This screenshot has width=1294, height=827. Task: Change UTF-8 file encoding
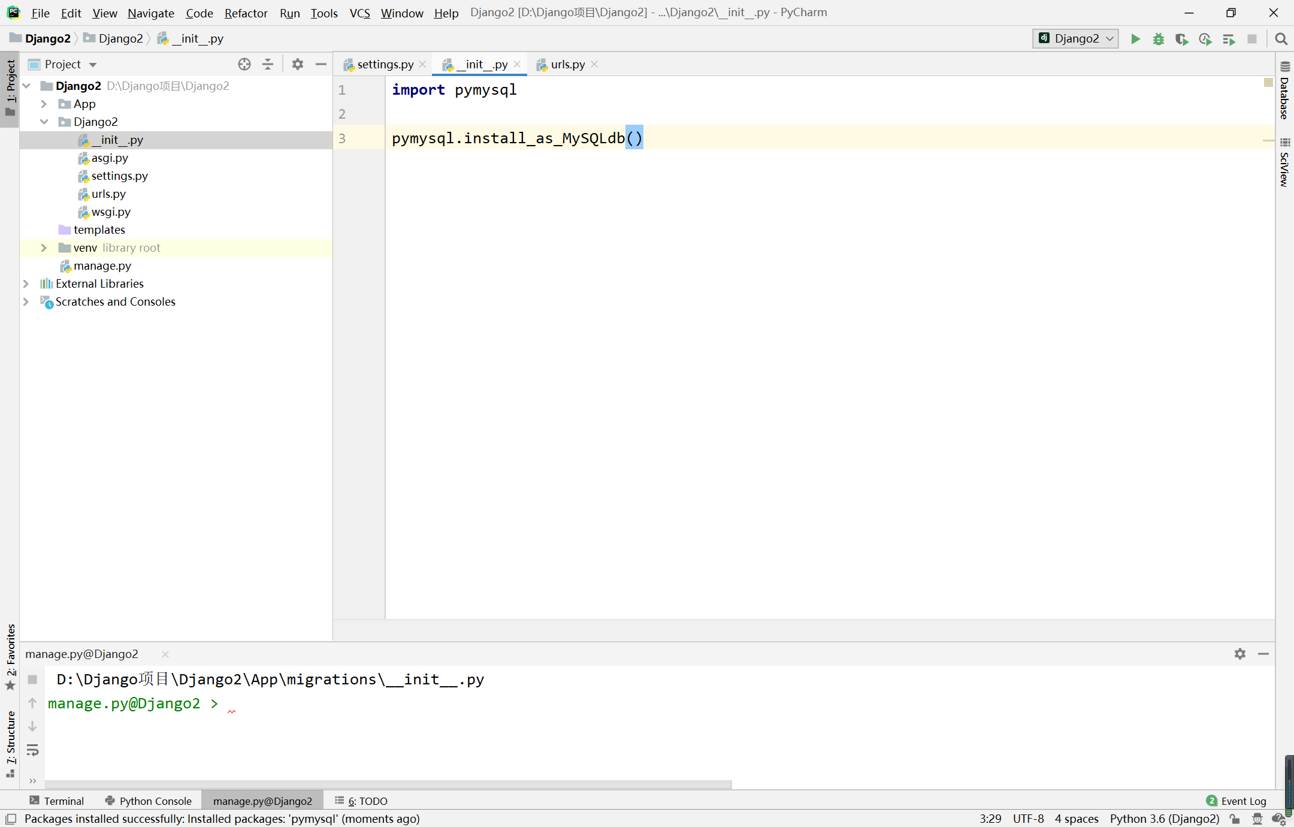pos(1028,819)
